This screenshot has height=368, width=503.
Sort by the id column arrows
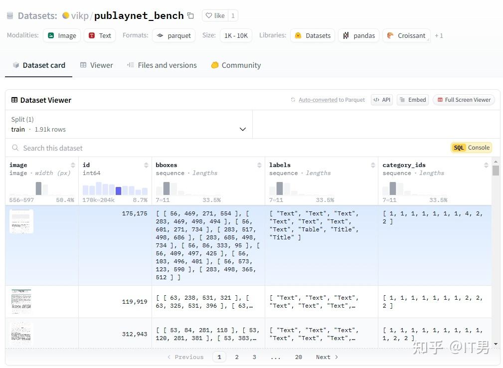[x=146, y=165]
